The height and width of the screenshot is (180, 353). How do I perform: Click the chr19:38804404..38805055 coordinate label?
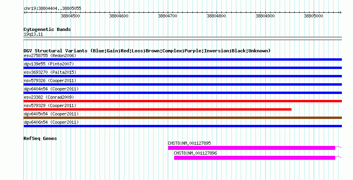[52, 9]
